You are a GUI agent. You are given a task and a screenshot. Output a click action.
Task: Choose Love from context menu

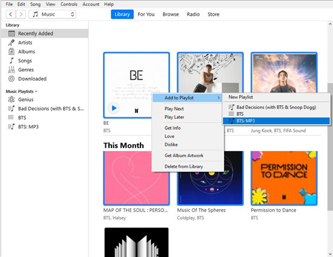pos(188,136)
